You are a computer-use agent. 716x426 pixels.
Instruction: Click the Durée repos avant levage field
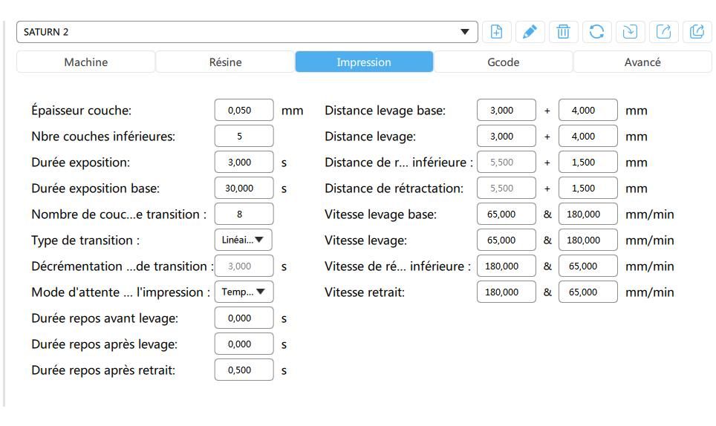point(244,318)
